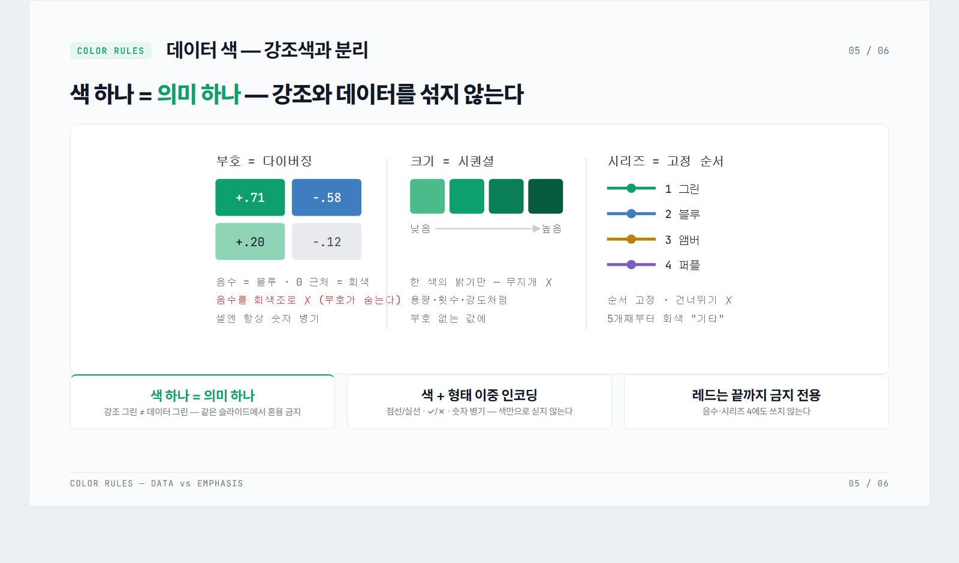
Task: Open the '레드는 끝까지 금지 전용' card
Action: (x=756, y=402)
